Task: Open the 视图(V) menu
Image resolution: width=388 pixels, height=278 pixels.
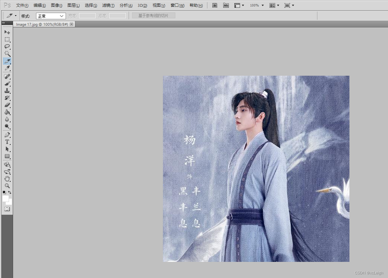Action: (x=159, y=5)
